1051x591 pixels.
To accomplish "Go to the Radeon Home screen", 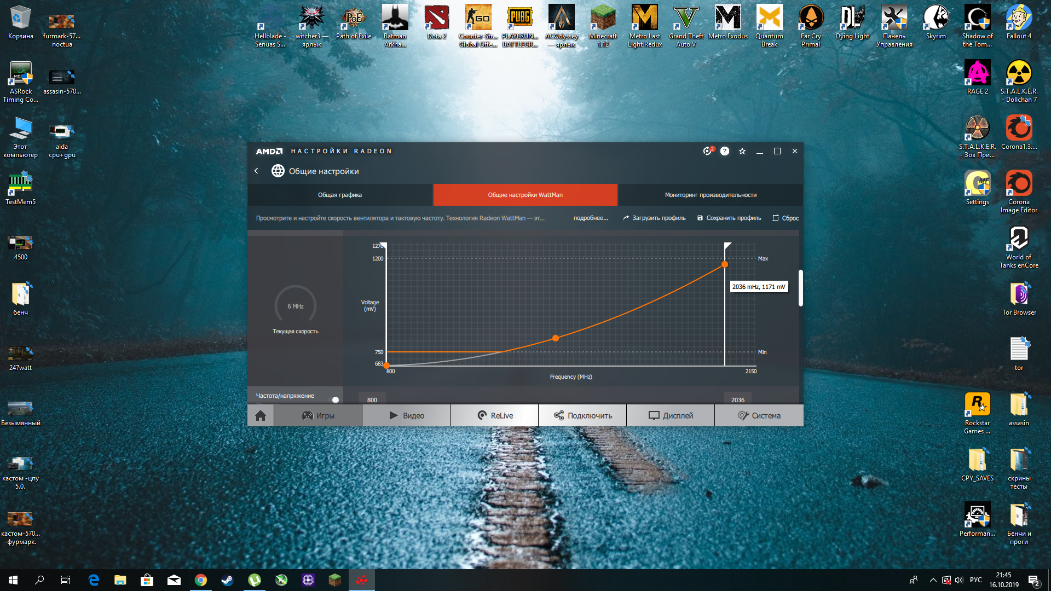I will click(x=261, y=416).
